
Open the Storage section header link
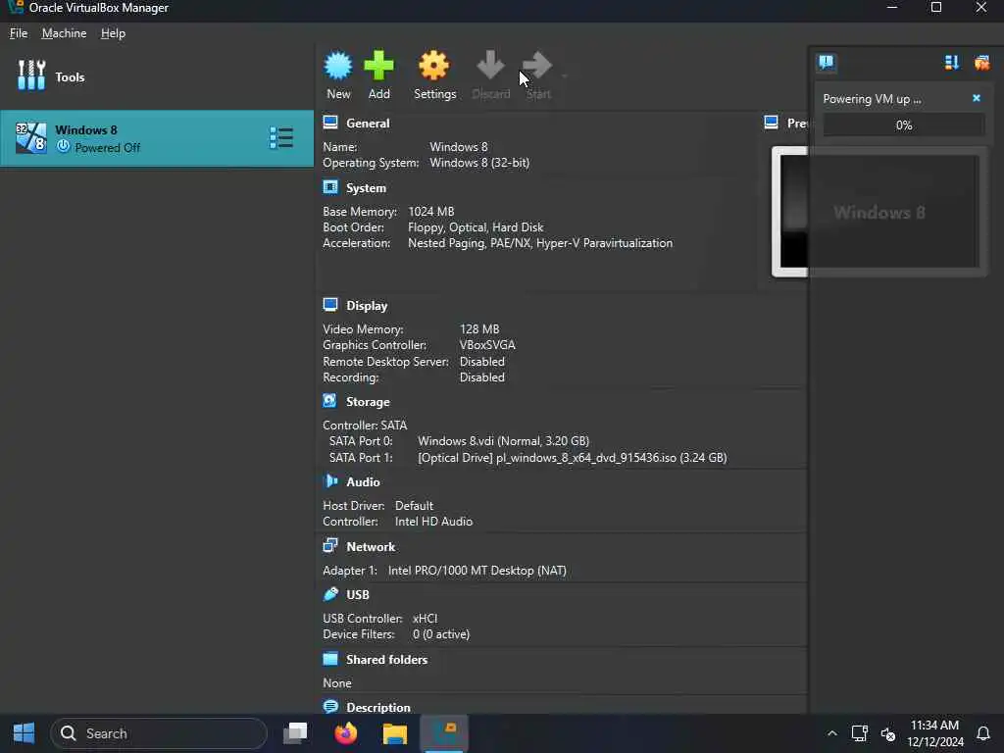click(368, 402)
